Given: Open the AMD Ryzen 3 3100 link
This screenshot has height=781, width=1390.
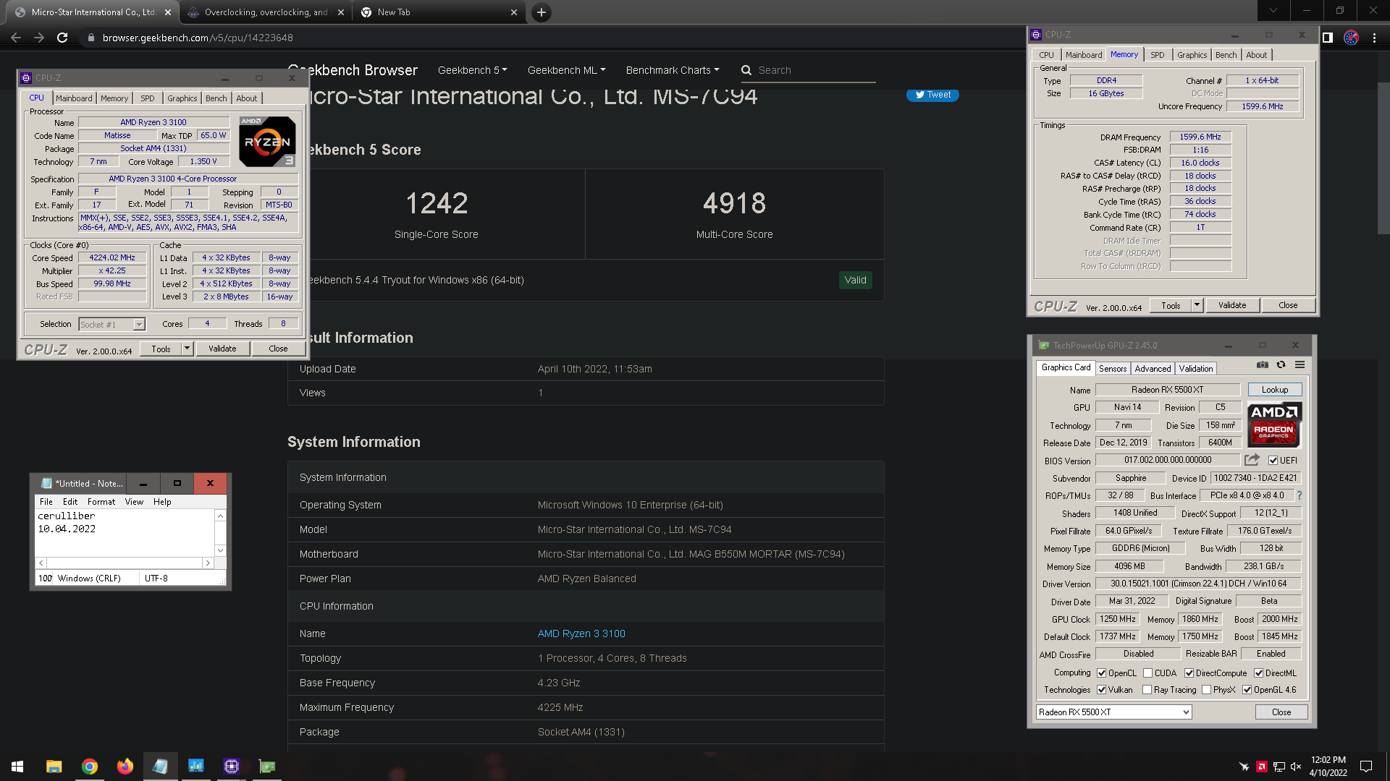Looking at the screenshot, I should click(x=581, y=633).
